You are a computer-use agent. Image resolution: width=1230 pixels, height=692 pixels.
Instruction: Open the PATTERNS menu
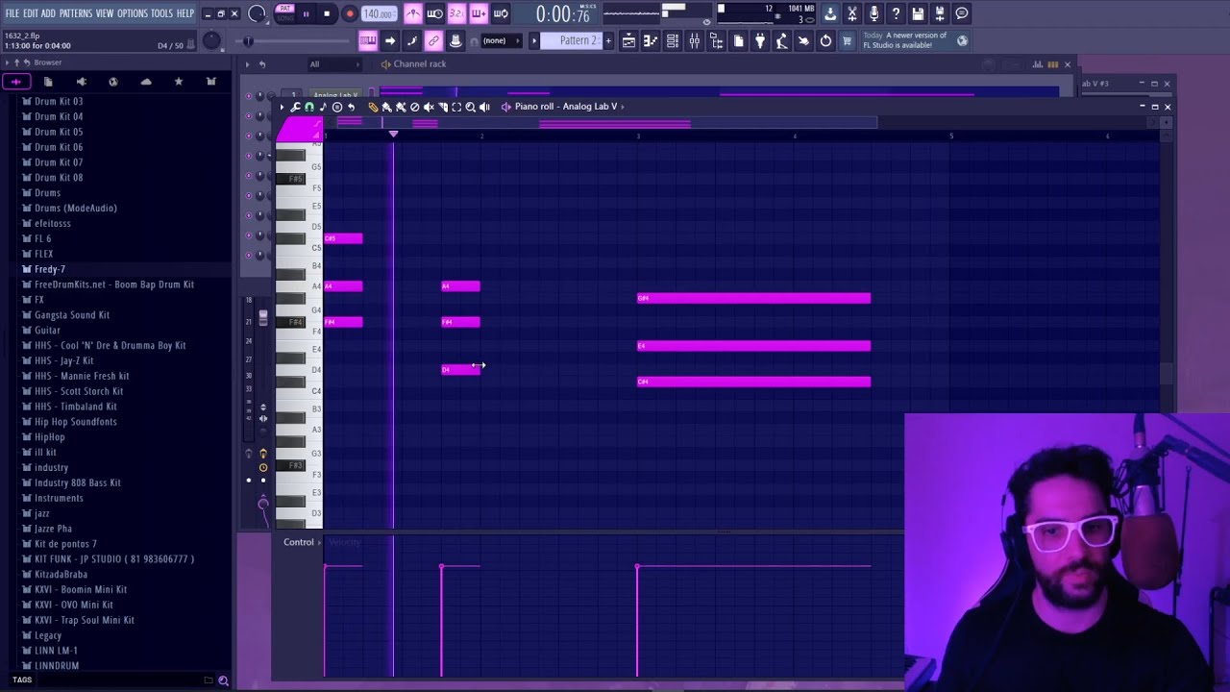pos(76,13)
